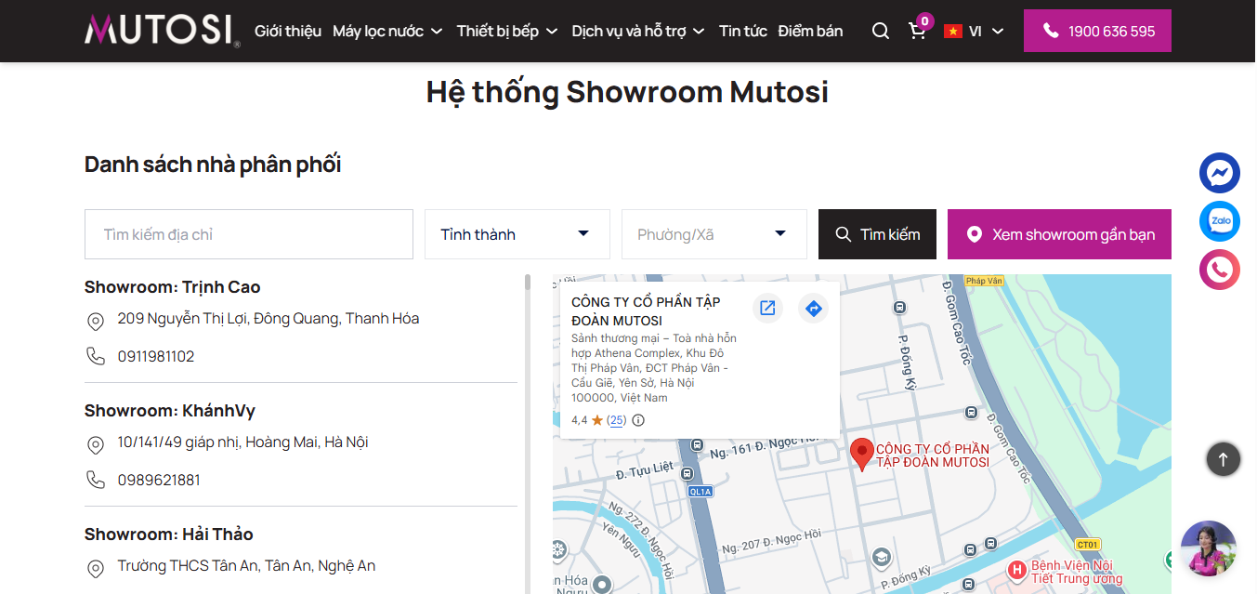Open the shopping cart icon

point(918,31)
